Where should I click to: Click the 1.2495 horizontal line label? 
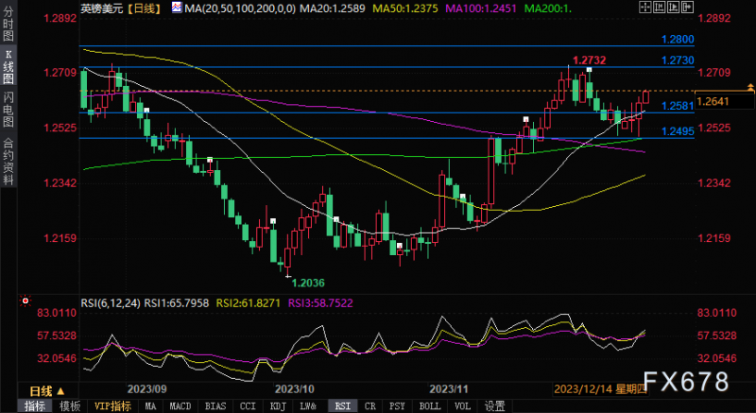[678, 131]
